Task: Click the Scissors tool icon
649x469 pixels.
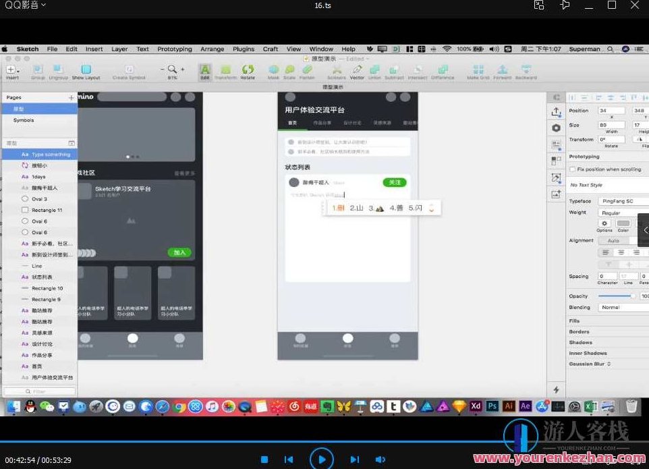Action: 336,70
